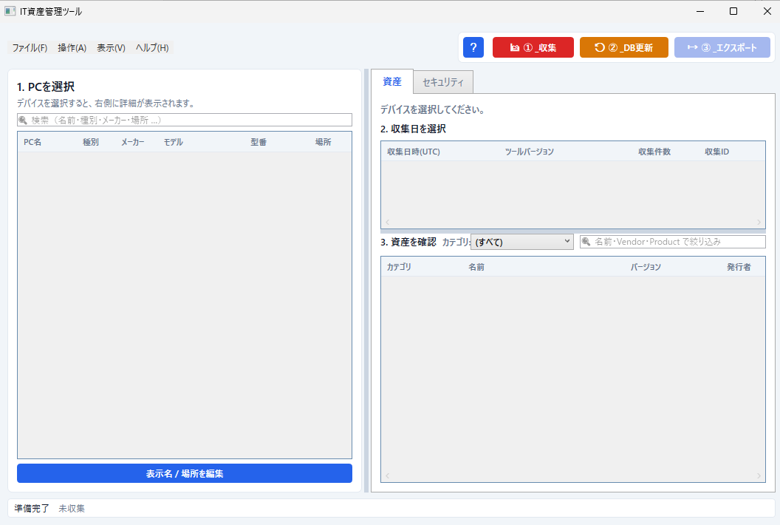Click the blue question mark help button
Viewport: 780px width, 525px height.
(x=473, y=47)
